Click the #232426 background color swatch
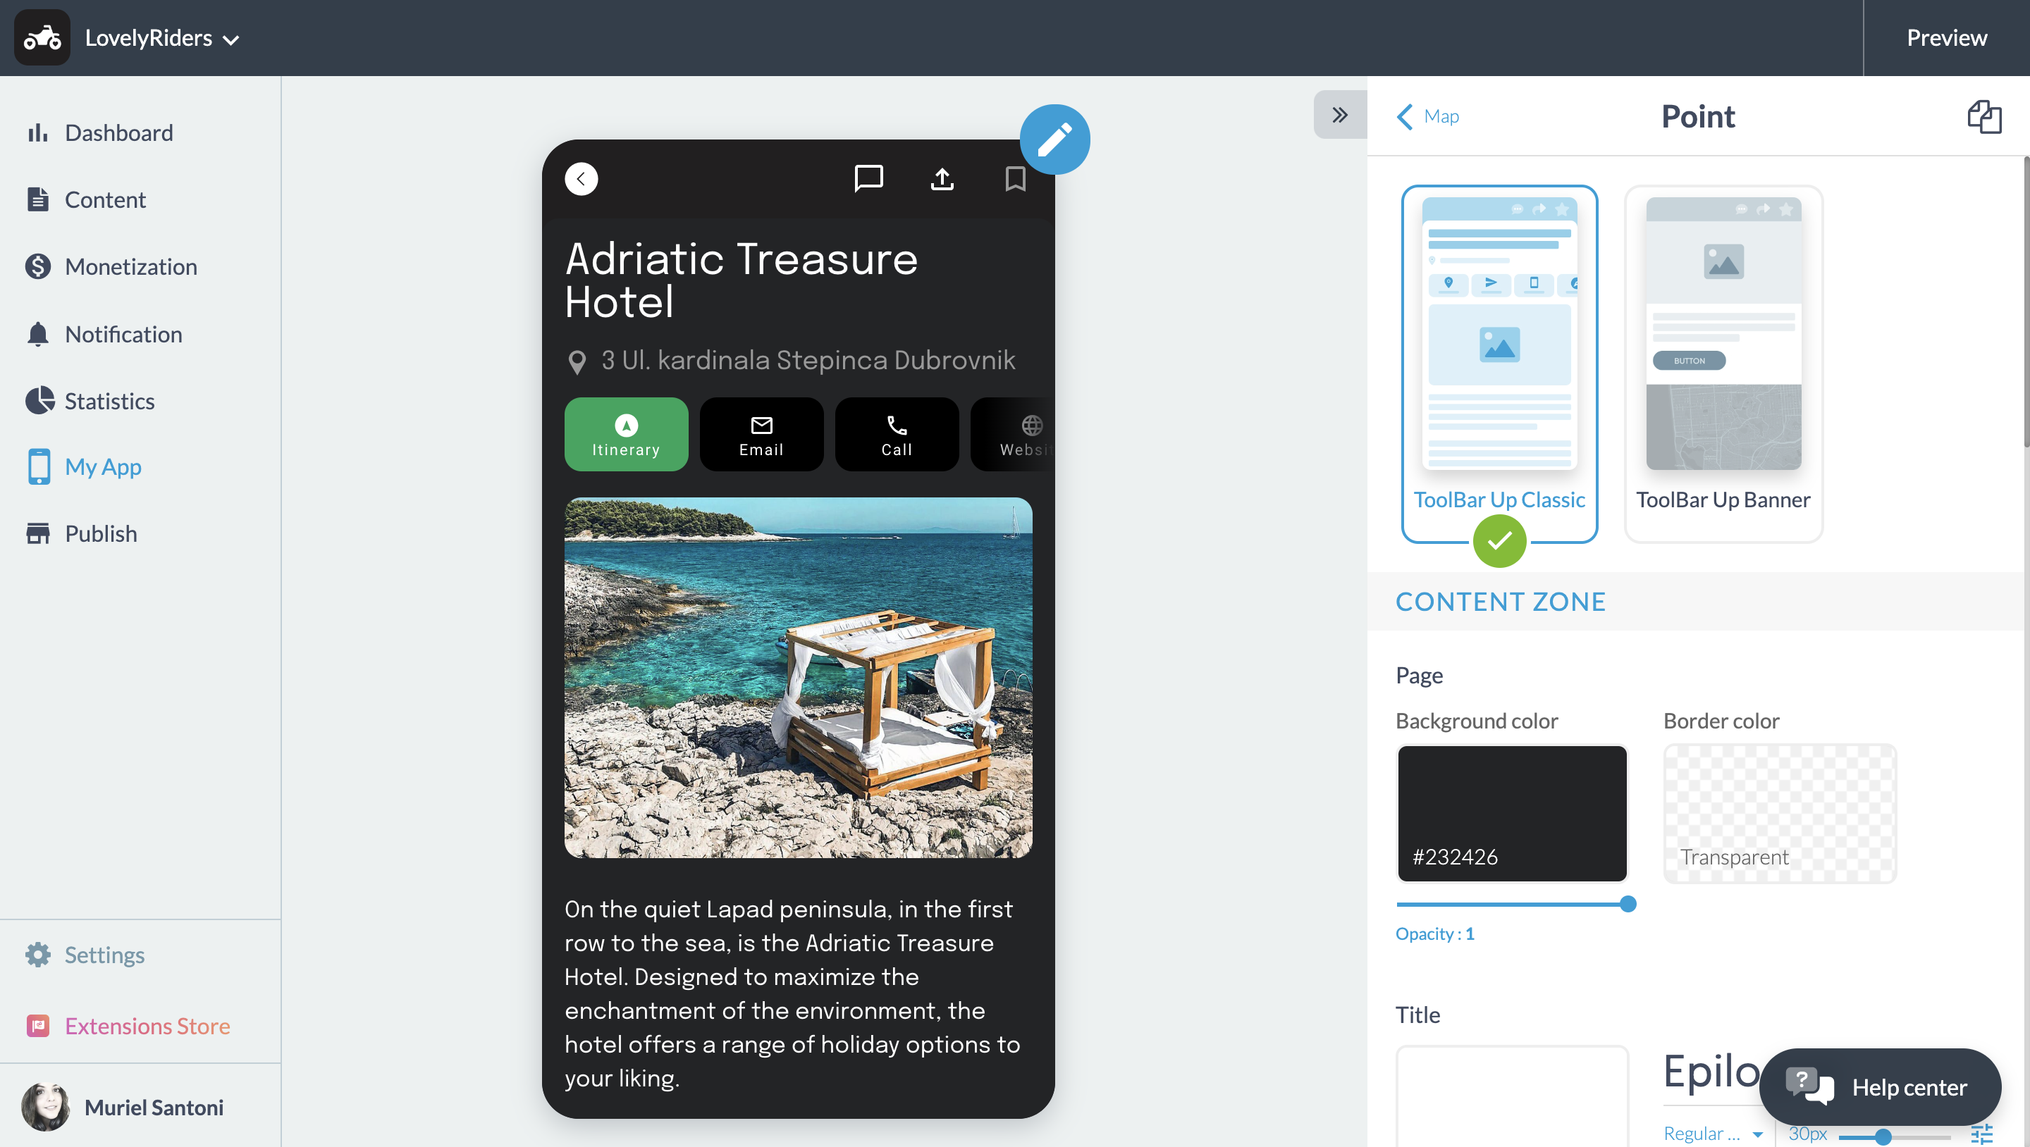 click(1511, 812)
